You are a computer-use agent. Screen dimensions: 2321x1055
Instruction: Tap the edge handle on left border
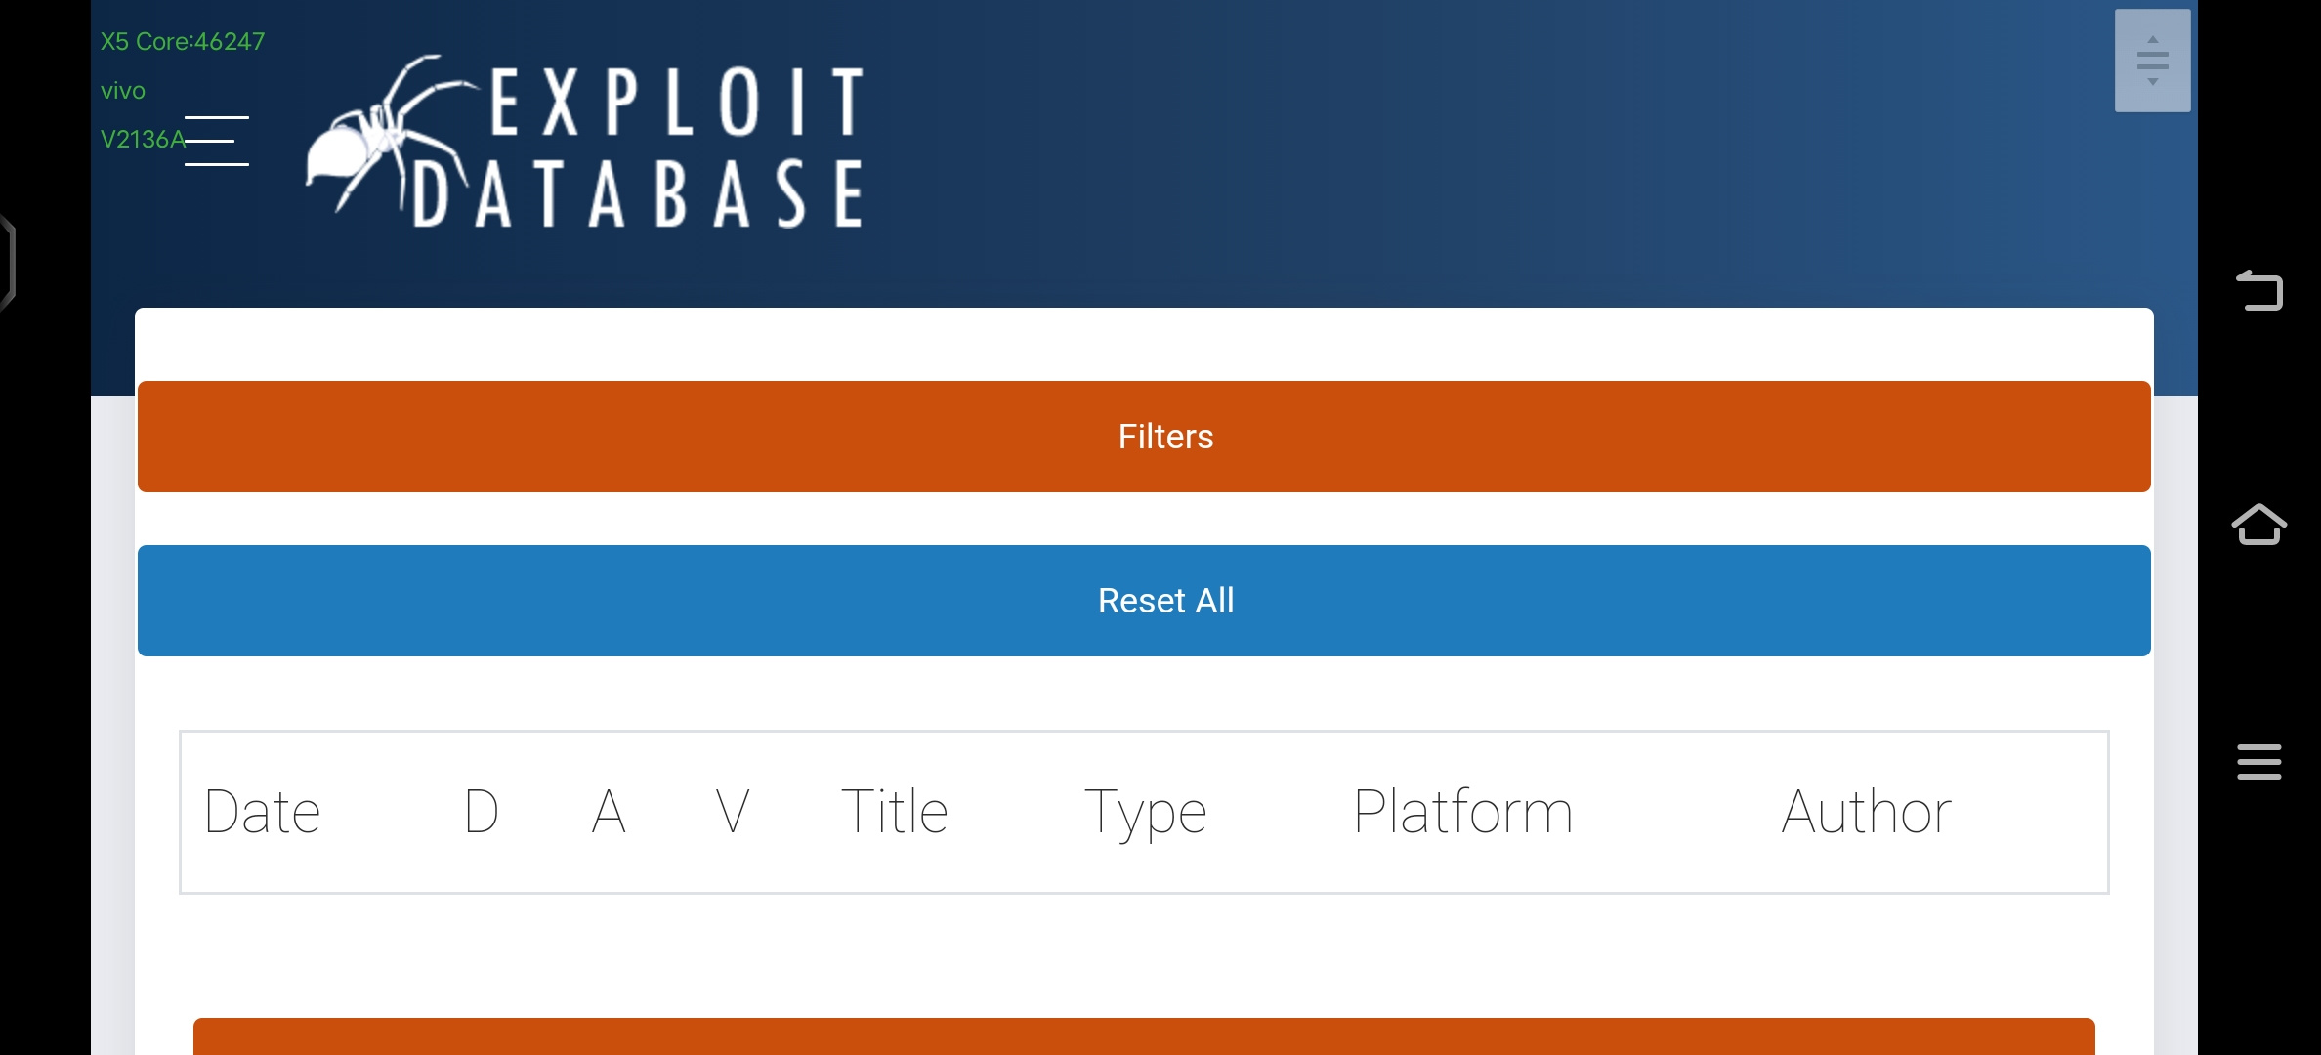[8, 264]
